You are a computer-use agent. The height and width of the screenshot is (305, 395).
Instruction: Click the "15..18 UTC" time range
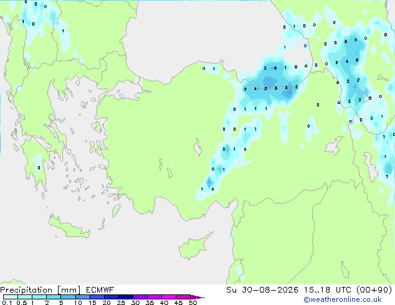328,290
